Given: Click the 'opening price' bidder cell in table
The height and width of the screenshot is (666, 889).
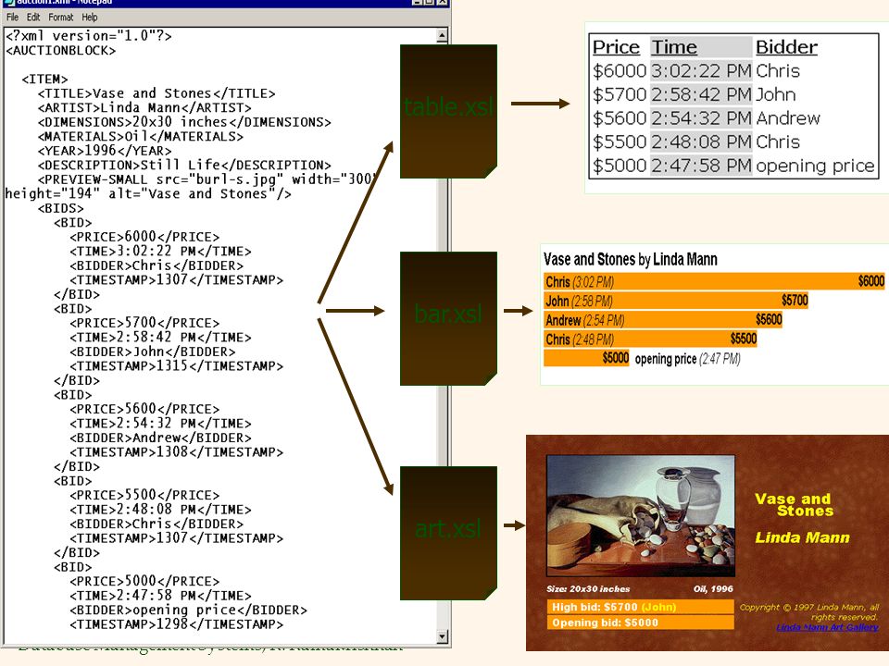Looking at the screenshot, I should [x=815, y=166].
